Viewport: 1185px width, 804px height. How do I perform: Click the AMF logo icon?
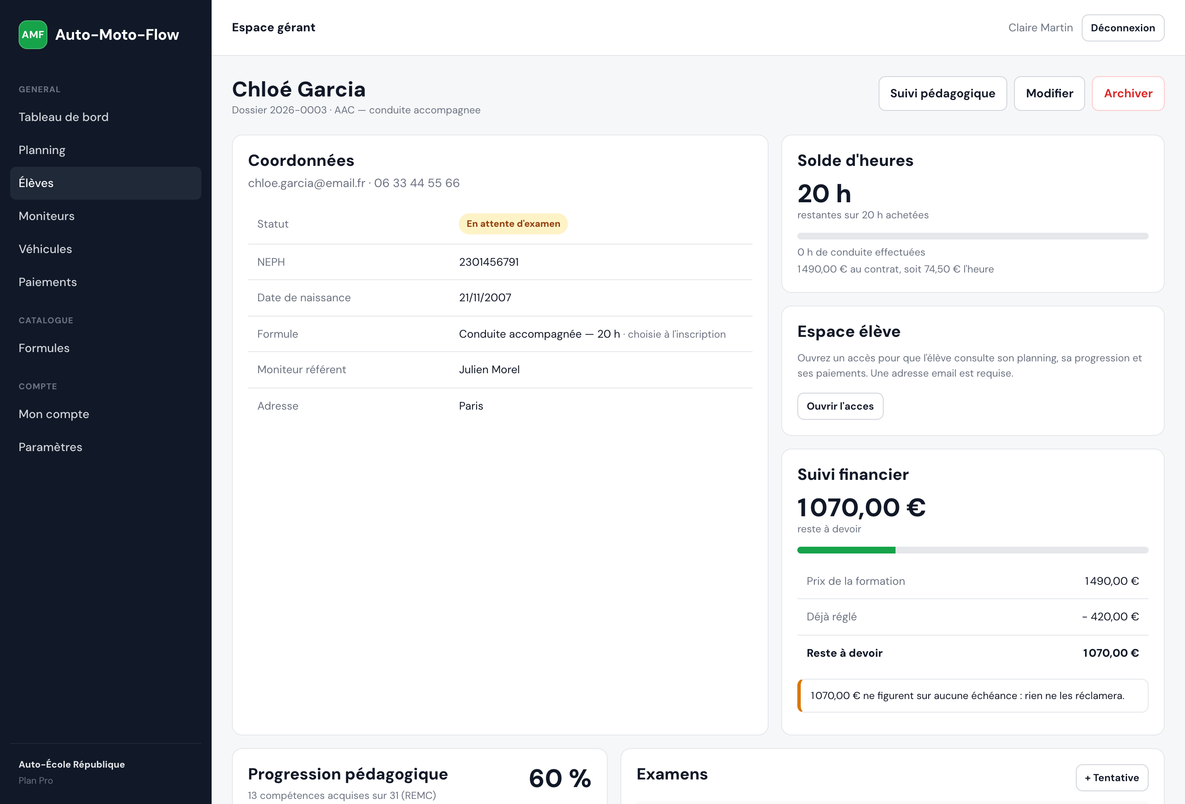pos(33,35)
